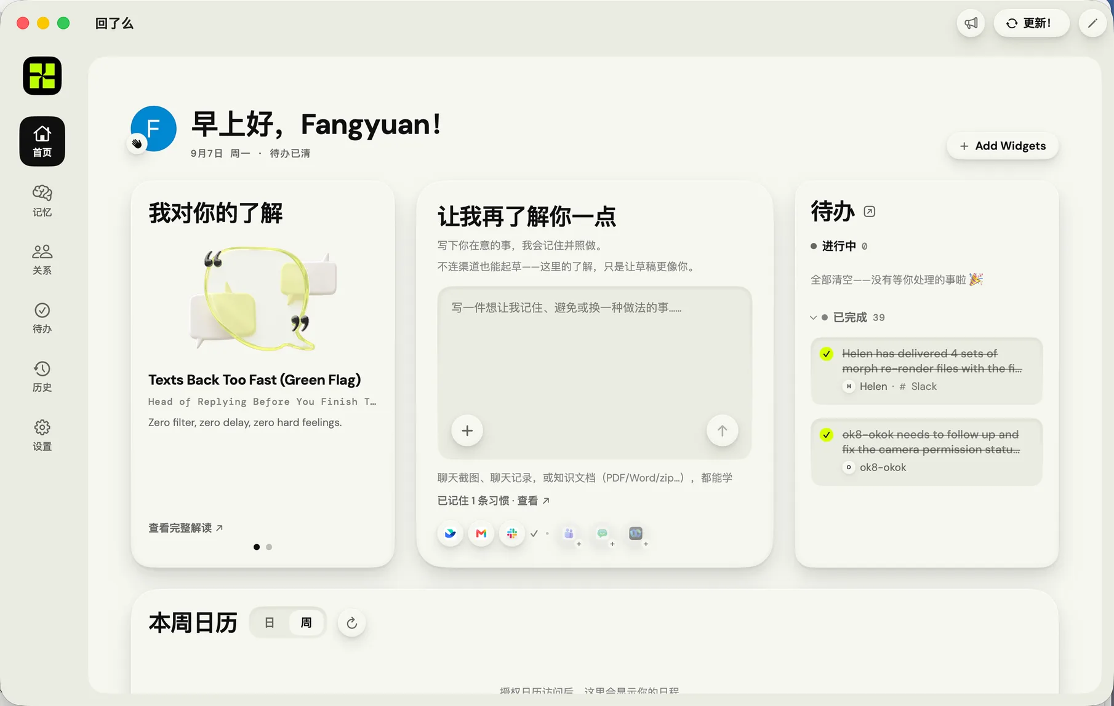Click the waving hand badge on avatar
The image size is (1114, 706).
tap(137, 144)
